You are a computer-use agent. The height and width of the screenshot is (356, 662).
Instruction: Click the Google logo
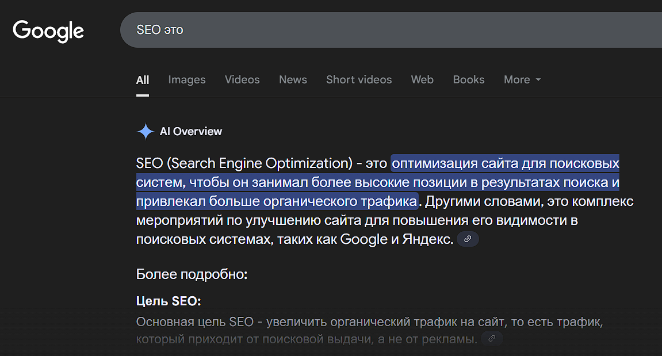(48, 31)
